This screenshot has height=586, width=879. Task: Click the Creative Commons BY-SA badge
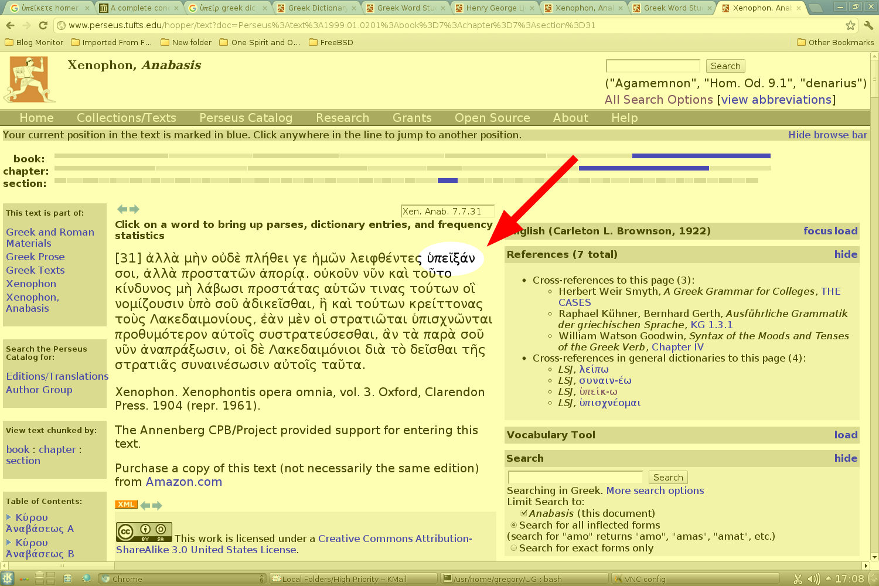[x=144, y=533]
